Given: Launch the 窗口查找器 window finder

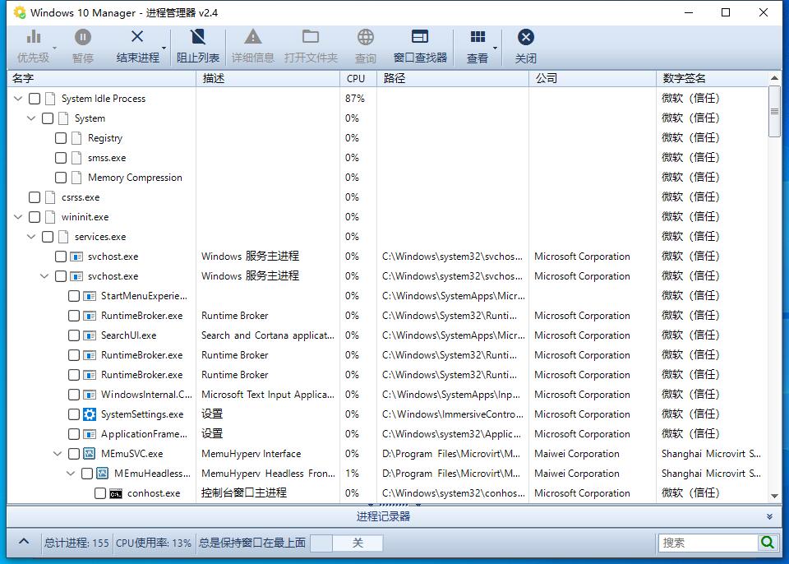Looking at the screenshot, I should [x=420, y=46].
